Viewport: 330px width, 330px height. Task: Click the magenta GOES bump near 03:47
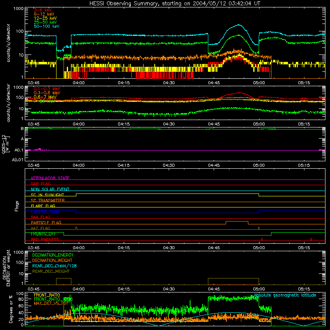tap(39, 149)
